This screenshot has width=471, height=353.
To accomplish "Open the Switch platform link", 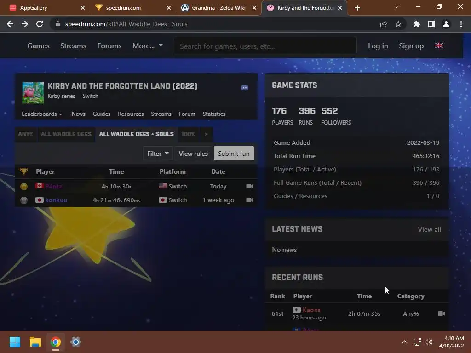I will click(x=91, y=96).
